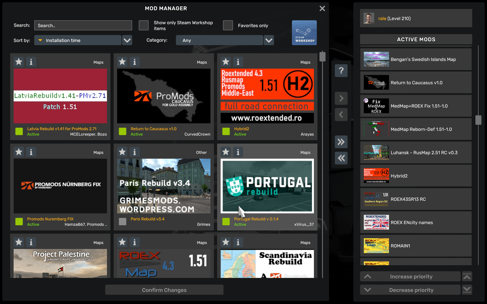Image resolution: width=487 pixels, height=304 pixels.
Task: Toggle active state of Portugal Rebuild
Action: click(226, 222)
